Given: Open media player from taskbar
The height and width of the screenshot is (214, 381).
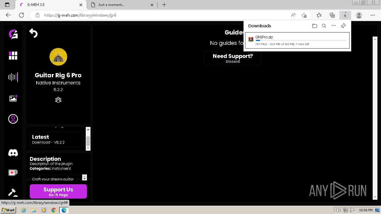Looking at the screenshot, I should 44,210.
